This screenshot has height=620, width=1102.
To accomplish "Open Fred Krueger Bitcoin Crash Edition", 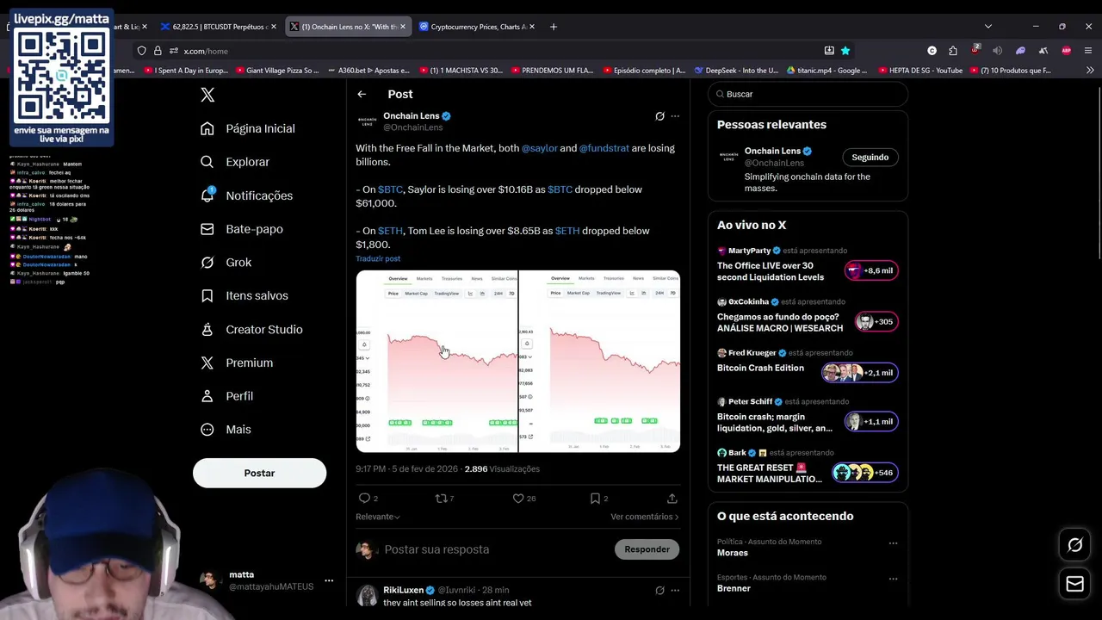I will 808,367.
